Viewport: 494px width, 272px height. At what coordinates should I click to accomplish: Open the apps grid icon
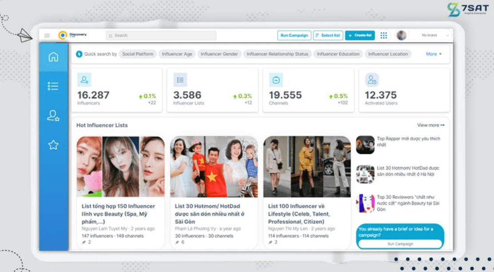pos(383,35)
